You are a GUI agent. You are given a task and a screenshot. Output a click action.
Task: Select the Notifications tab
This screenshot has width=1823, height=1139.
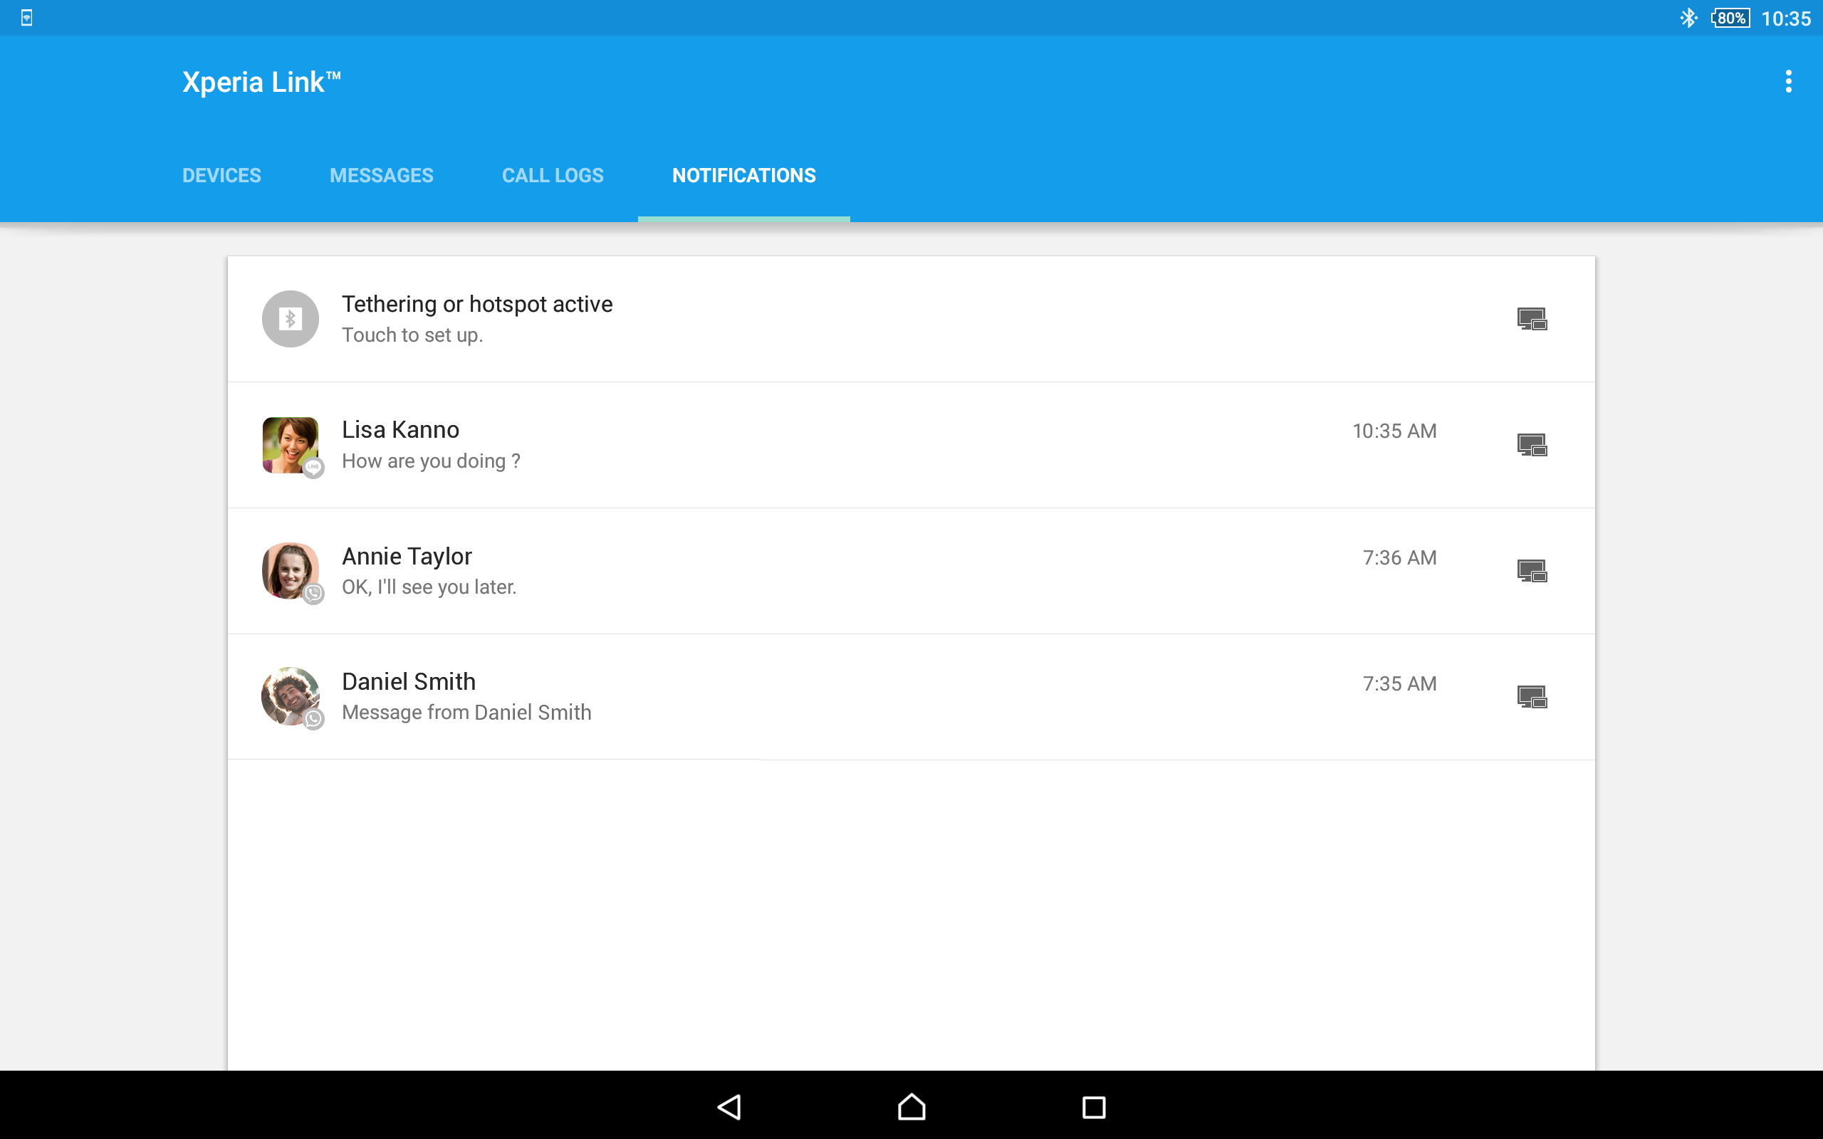pos(743,176)
